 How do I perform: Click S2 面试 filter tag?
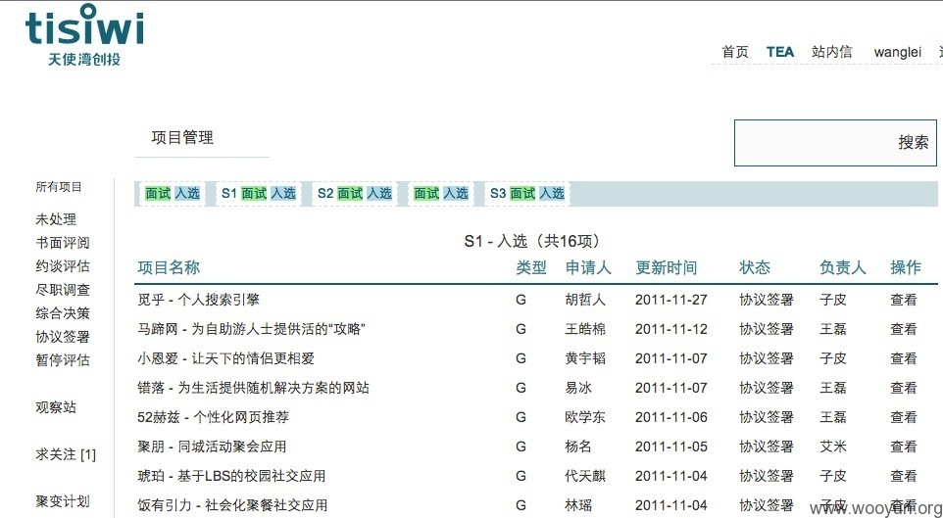pyautogui.click(x=350, y=194)
